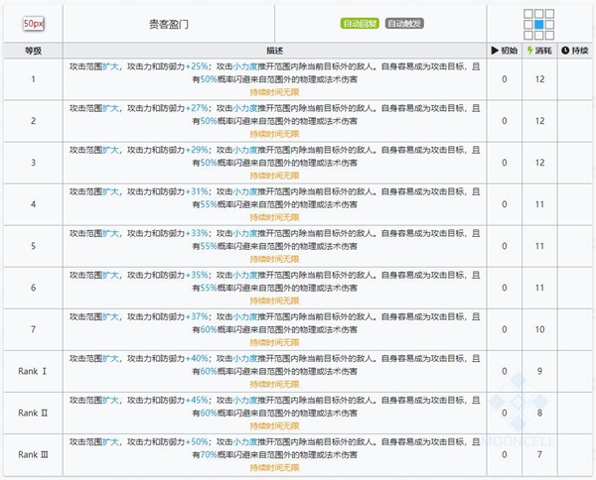596x480 pixels.
Task: Click the +35% value in level 6 description
Action: pyautogui.click(x=197, y=275)
